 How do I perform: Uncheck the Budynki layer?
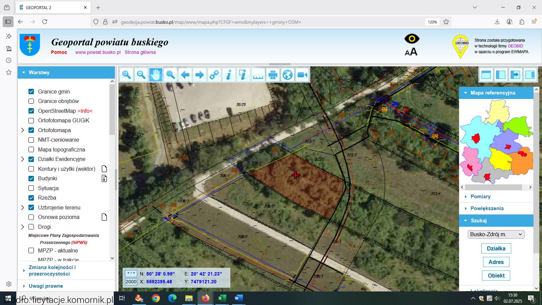[31, 178]
